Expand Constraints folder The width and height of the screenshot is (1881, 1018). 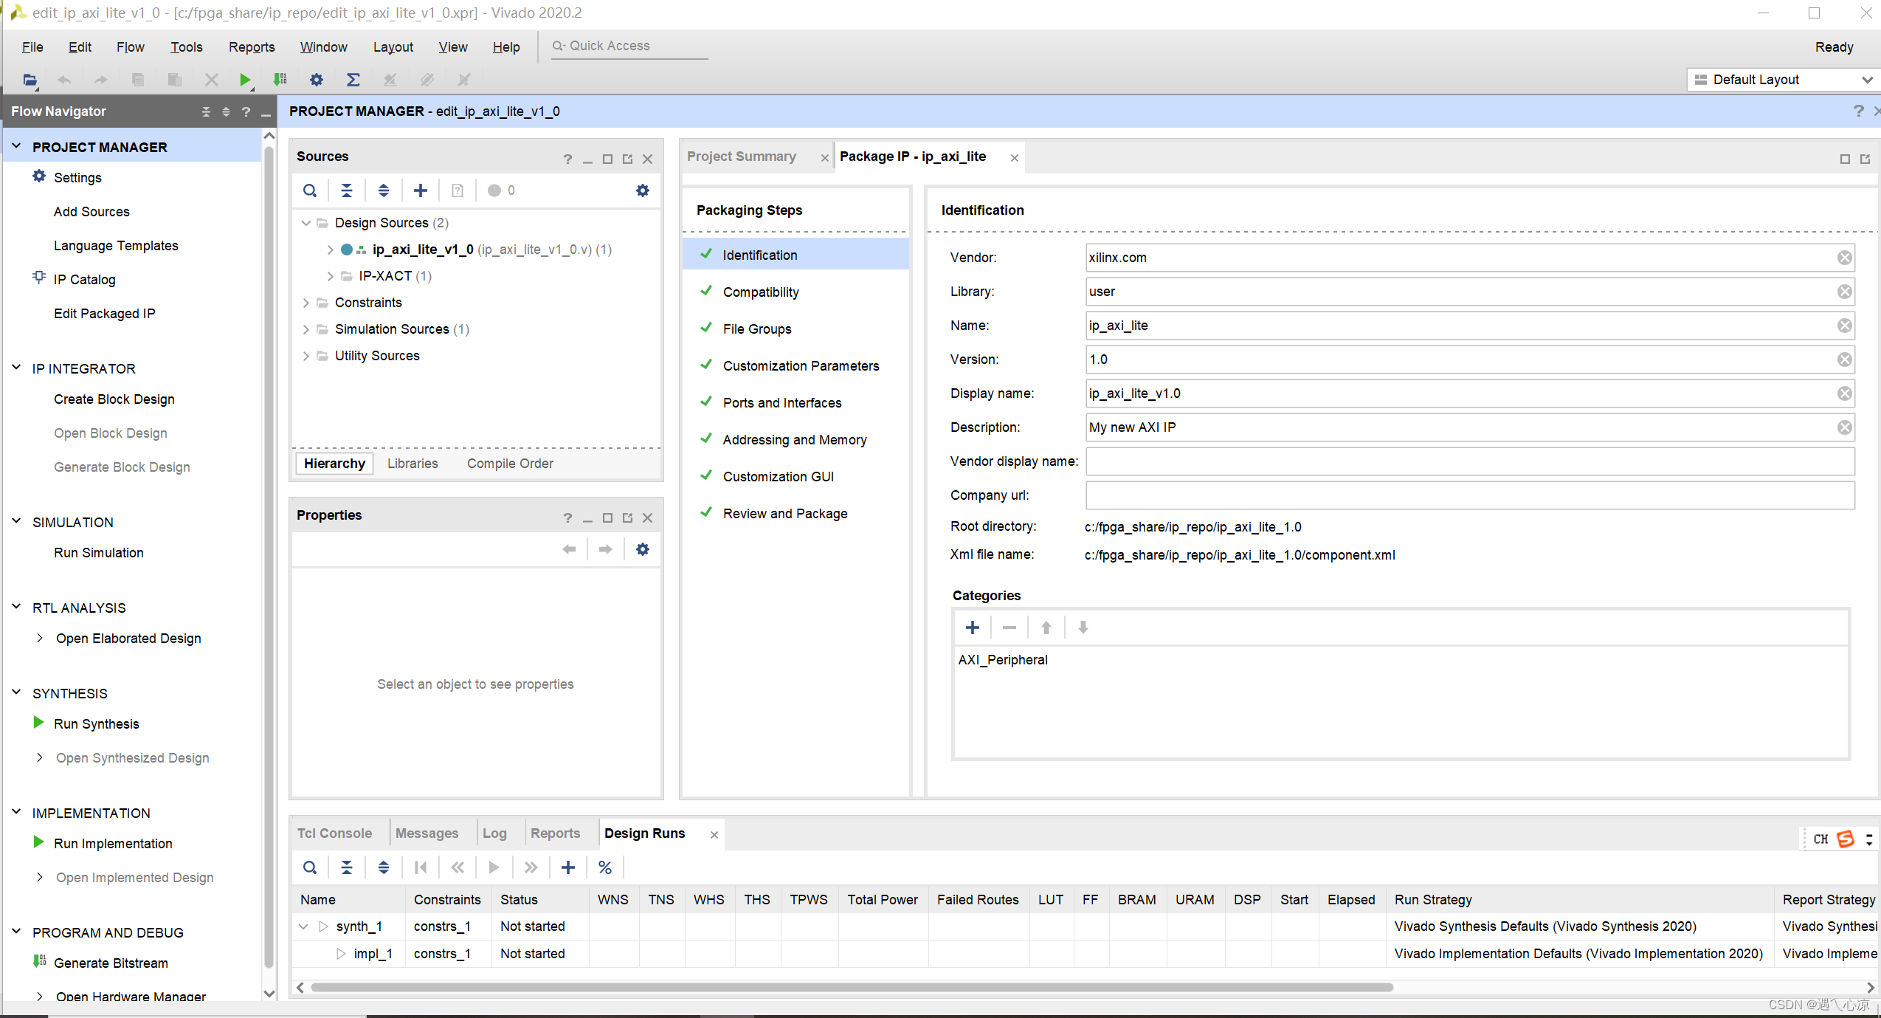[306, 303]
